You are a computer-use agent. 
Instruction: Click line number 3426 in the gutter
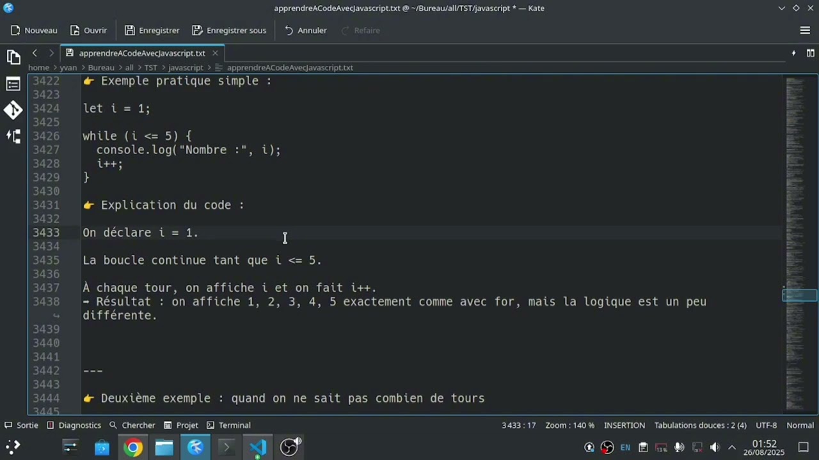point(46,136)
